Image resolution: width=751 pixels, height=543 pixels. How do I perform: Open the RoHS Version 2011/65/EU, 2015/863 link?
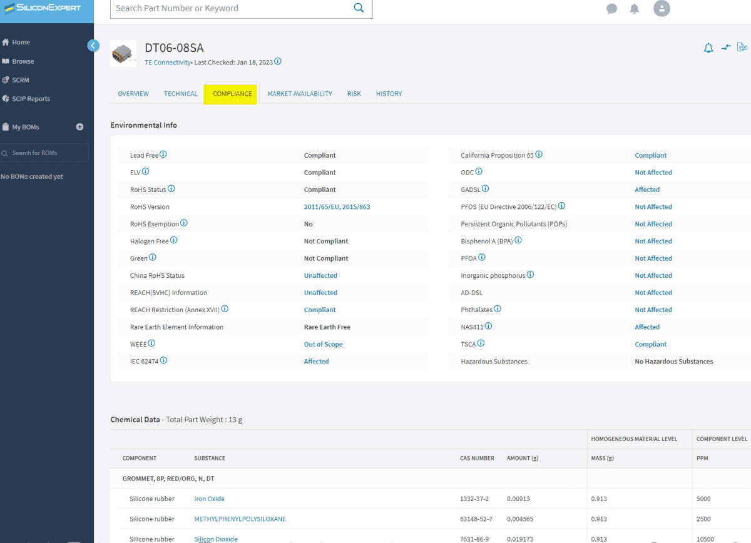tap(337, 206)
